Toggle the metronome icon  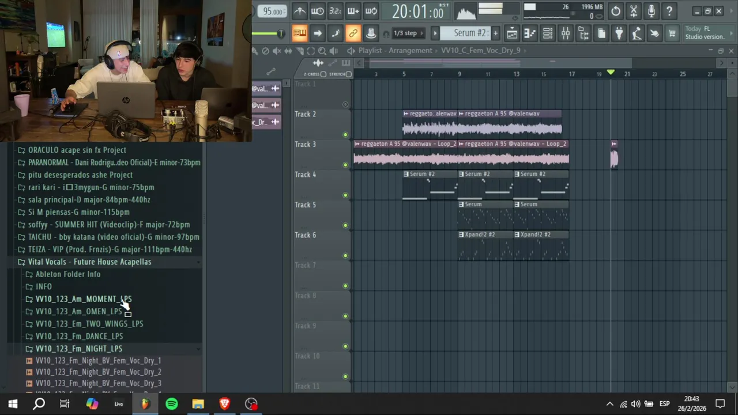click(299, 11)
